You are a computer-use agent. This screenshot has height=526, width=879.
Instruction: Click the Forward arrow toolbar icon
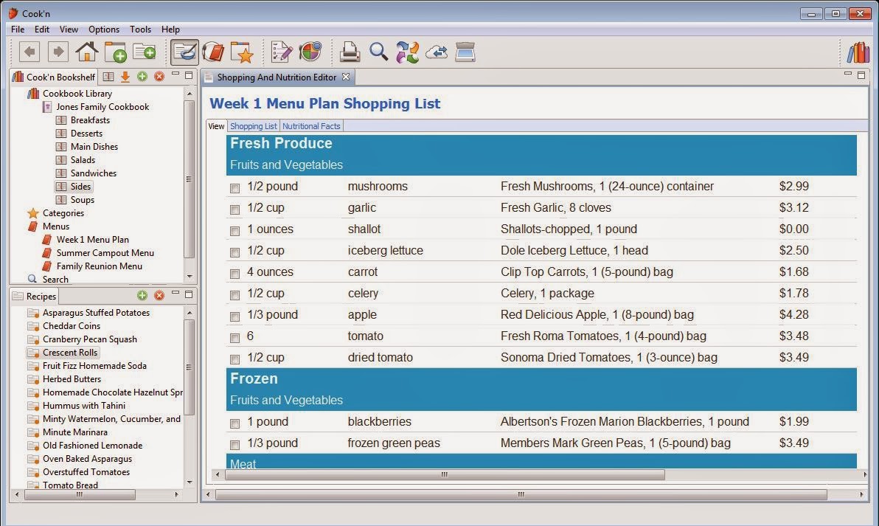tap(58, 52)
